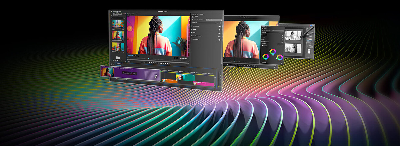Open the Import tab in the header
Screen dimensions: 400x146
(114, 11)
